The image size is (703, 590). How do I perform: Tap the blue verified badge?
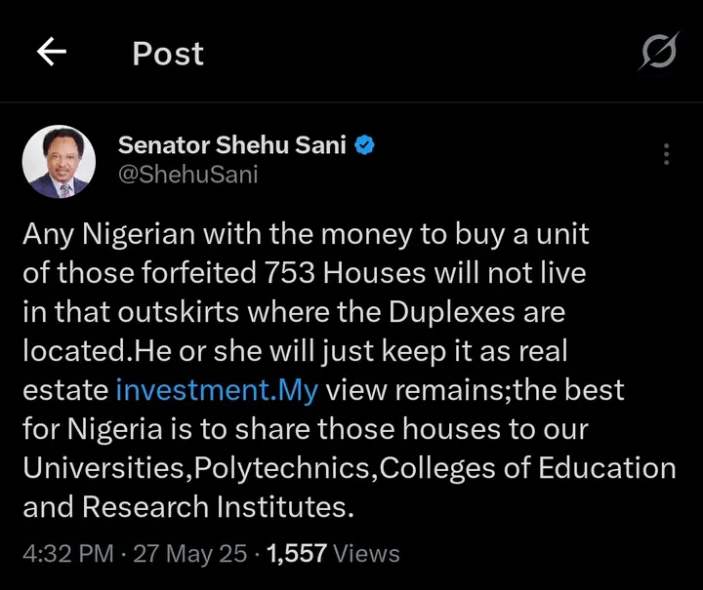click(365, 146)
